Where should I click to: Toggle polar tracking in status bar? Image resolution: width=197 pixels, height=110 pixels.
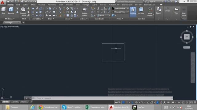coord(136,102)
